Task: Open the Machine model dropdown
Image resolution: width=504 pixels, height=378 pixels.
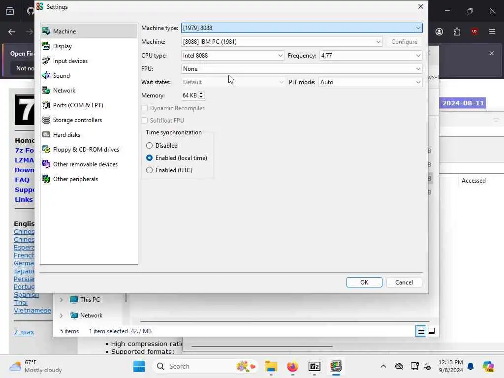Action: point(282,42)
